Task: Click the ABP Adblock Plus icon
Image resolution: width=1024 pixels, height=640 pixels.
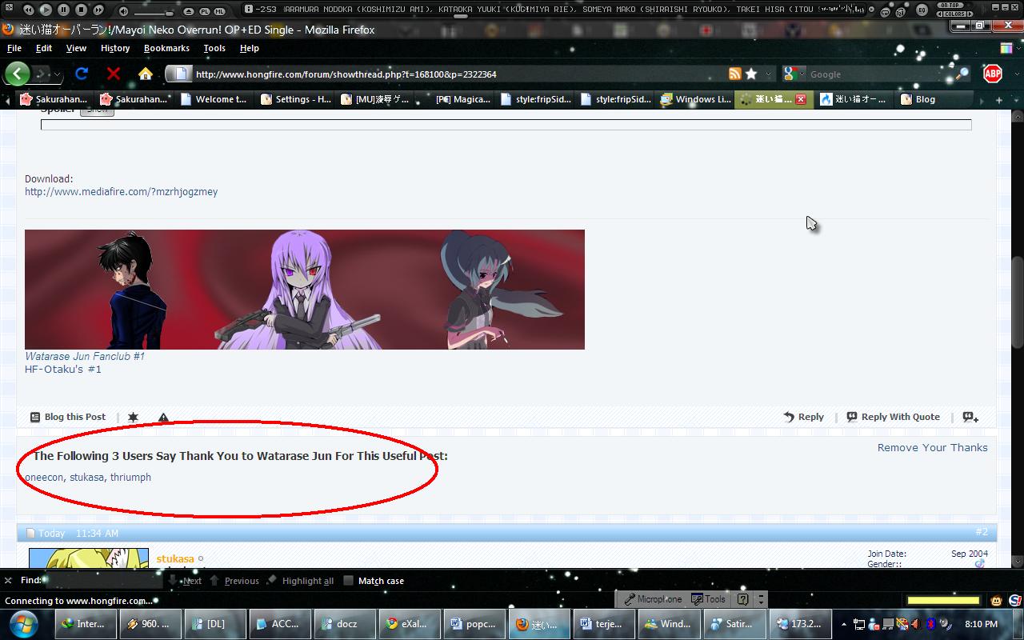Action: 992,74
